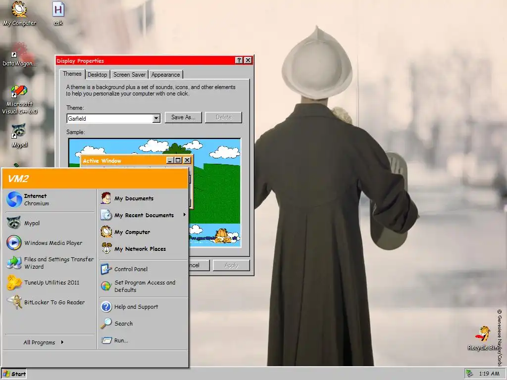The image size is (507, 380).
Task: Click the My Network Places icon
Action: pos(106,248)
